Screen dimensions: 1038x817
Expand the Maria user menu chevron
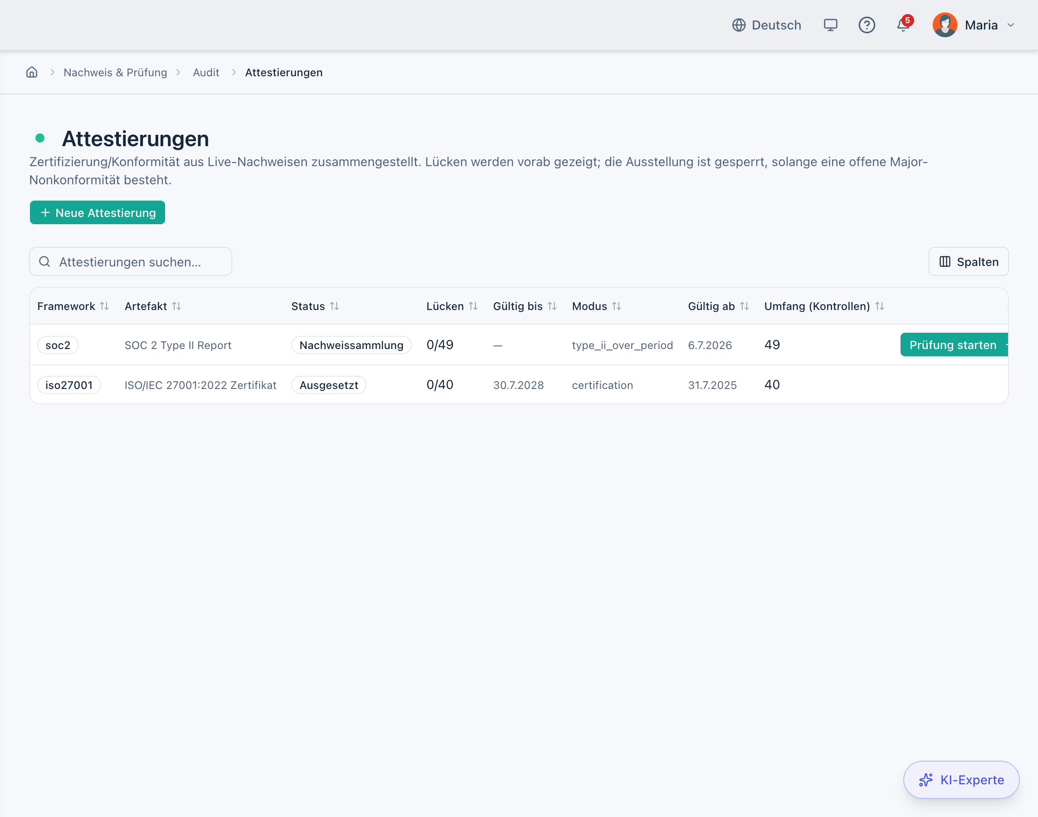point(1011,25)
